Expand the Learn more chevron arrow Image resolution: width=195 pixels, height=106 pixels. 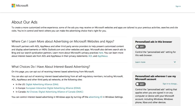tap(175, 62)
